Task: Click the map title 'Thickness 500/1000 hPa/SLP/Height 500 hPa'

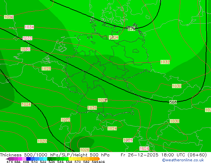Action: coord(55,155)
